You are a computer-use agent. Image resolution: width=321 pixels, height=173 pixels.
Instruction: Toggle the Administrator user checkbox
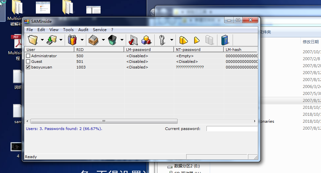[x=28, y=56]
